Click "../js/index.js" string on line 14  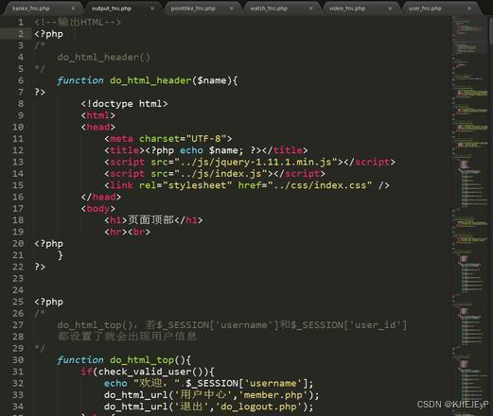(x=220, y=174)
